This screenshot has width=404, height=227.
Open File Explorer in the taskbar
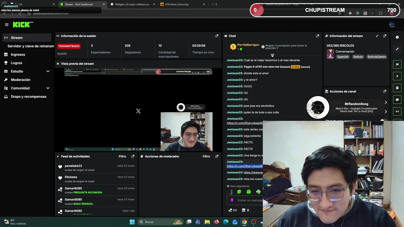pos(207,222)
